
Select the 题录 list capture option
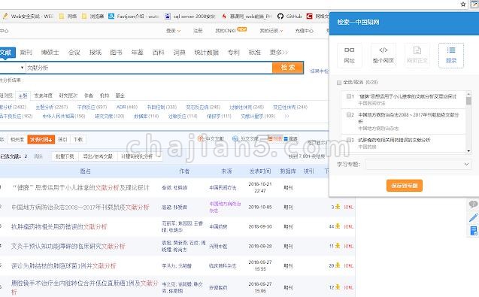coord(451,56)
